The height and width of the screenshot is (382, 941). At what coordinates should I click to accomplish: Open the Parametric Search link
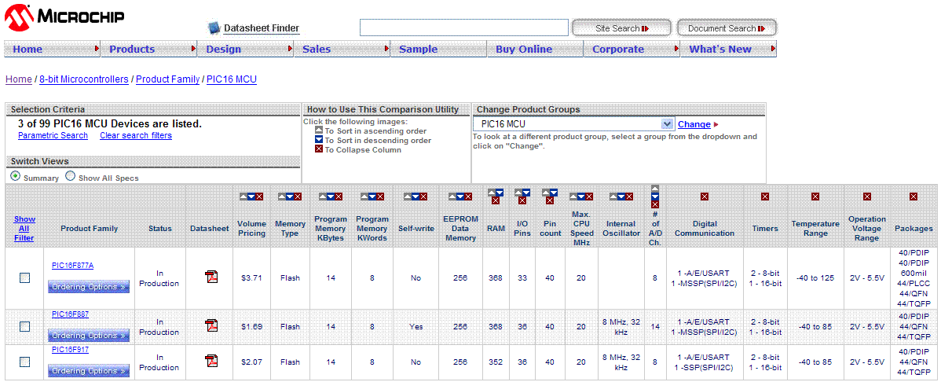53,136
